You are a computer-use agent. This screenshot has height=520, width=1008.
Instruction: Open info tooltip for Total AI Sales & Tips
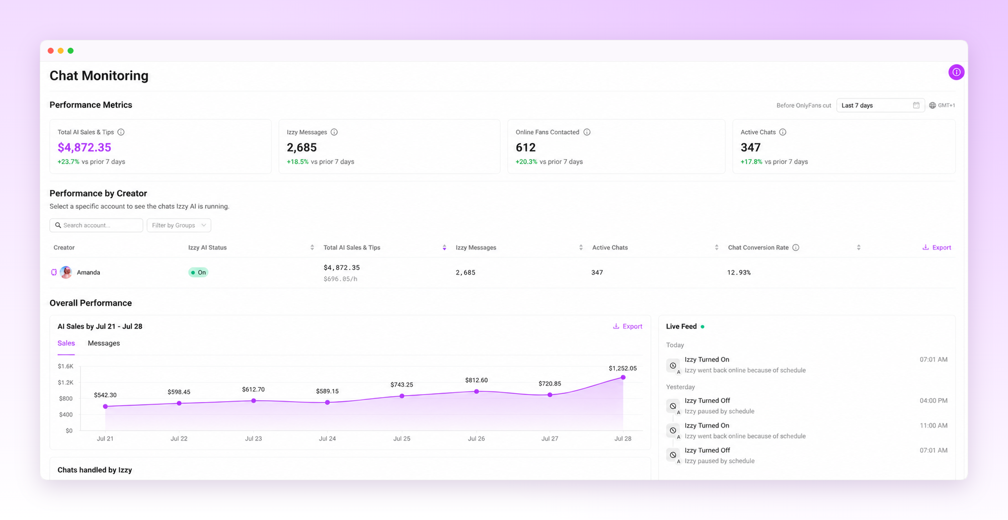tap(121, 132)
